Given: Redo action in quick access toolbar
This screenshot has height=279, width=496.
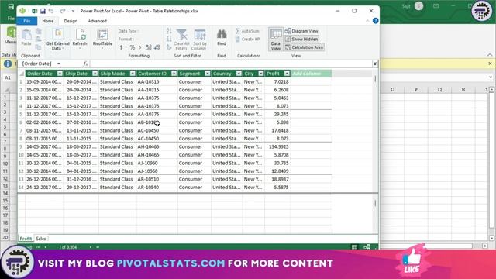Looking at the screenshot, I should click(x=62, y=11).
